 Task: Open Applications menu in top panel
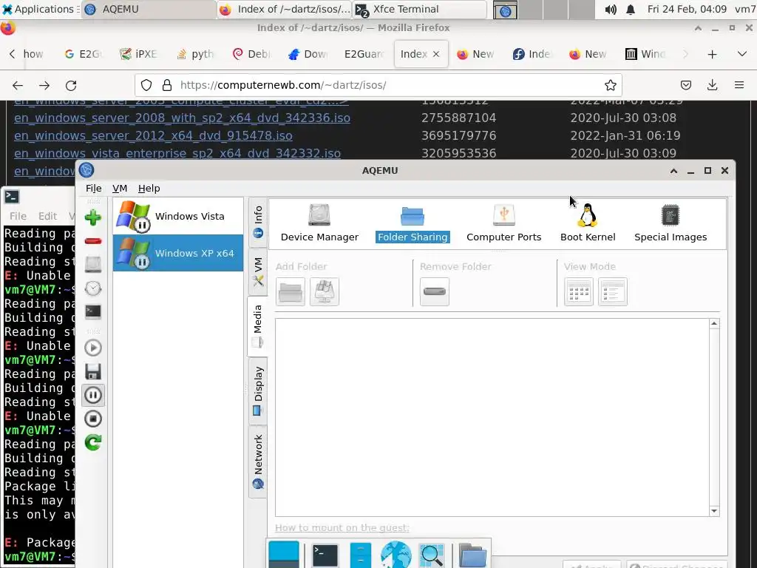click(x=38, y=9)
